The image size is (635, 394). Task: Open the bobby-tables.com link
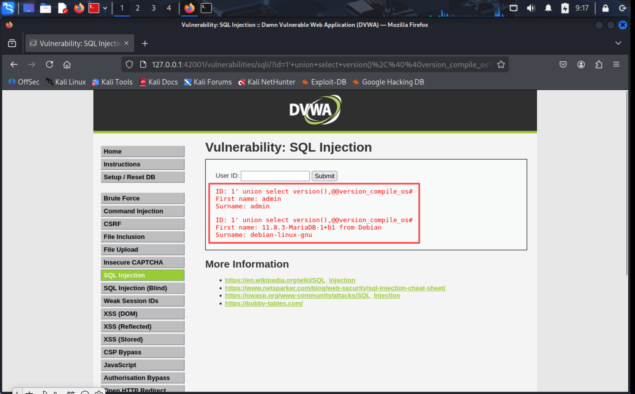(264, 303)
